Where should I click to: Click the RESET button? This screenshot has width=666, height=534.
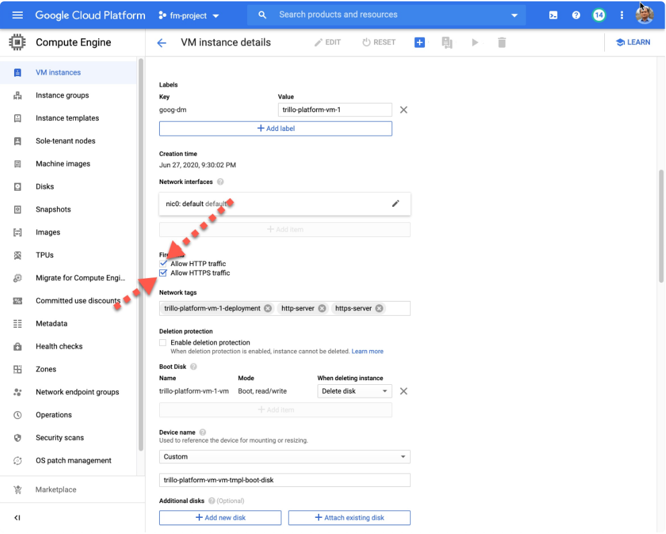(379, 42)
